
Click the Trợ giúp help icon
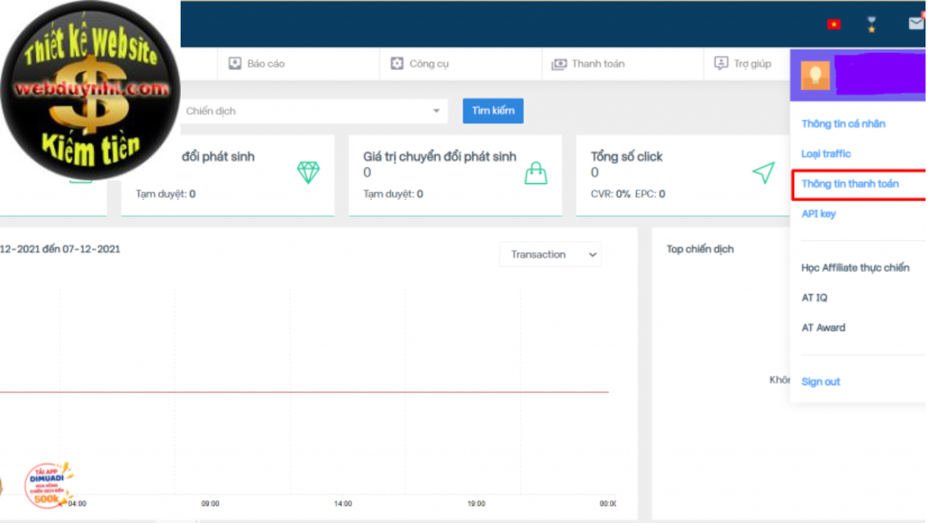tap(721, 63)
